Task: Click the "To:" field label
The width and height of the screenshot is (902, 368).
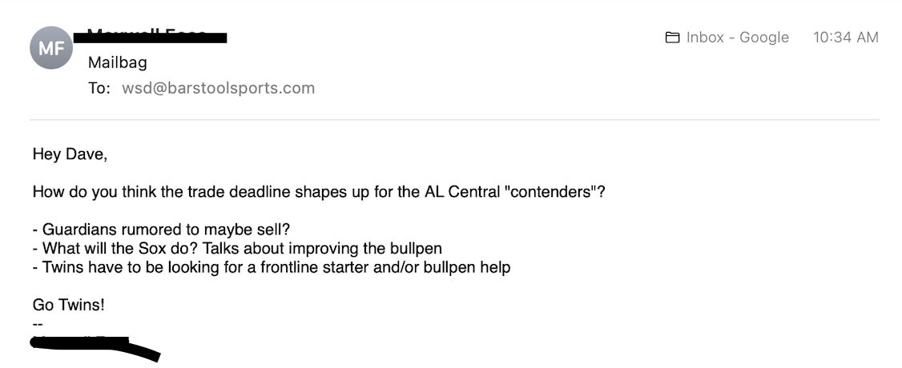Action: (99, 88)
